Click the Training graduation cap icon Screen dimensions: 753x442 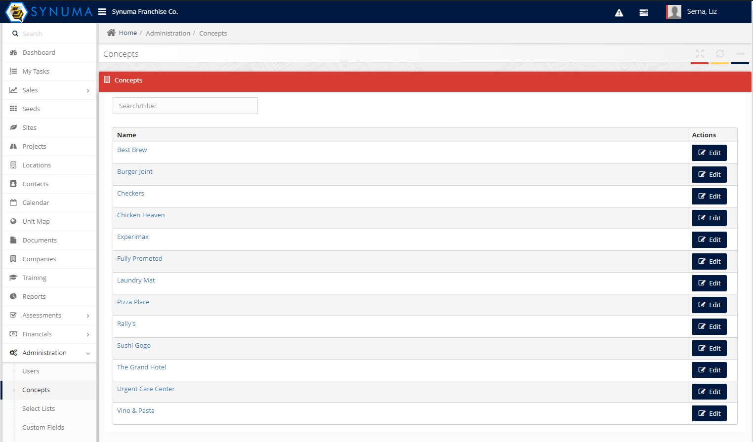[13, 278]
